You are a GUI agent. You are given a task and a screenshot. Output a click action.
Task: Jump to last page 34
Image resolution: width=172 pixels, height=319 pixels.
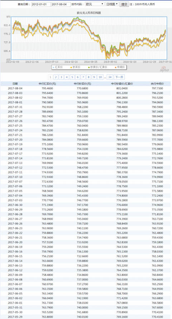pyautogui.click(x=110, y=77)
